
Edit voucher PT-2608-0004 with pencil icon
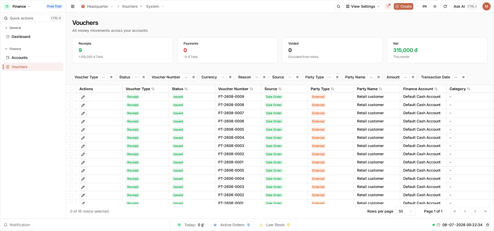pos(83,138)
